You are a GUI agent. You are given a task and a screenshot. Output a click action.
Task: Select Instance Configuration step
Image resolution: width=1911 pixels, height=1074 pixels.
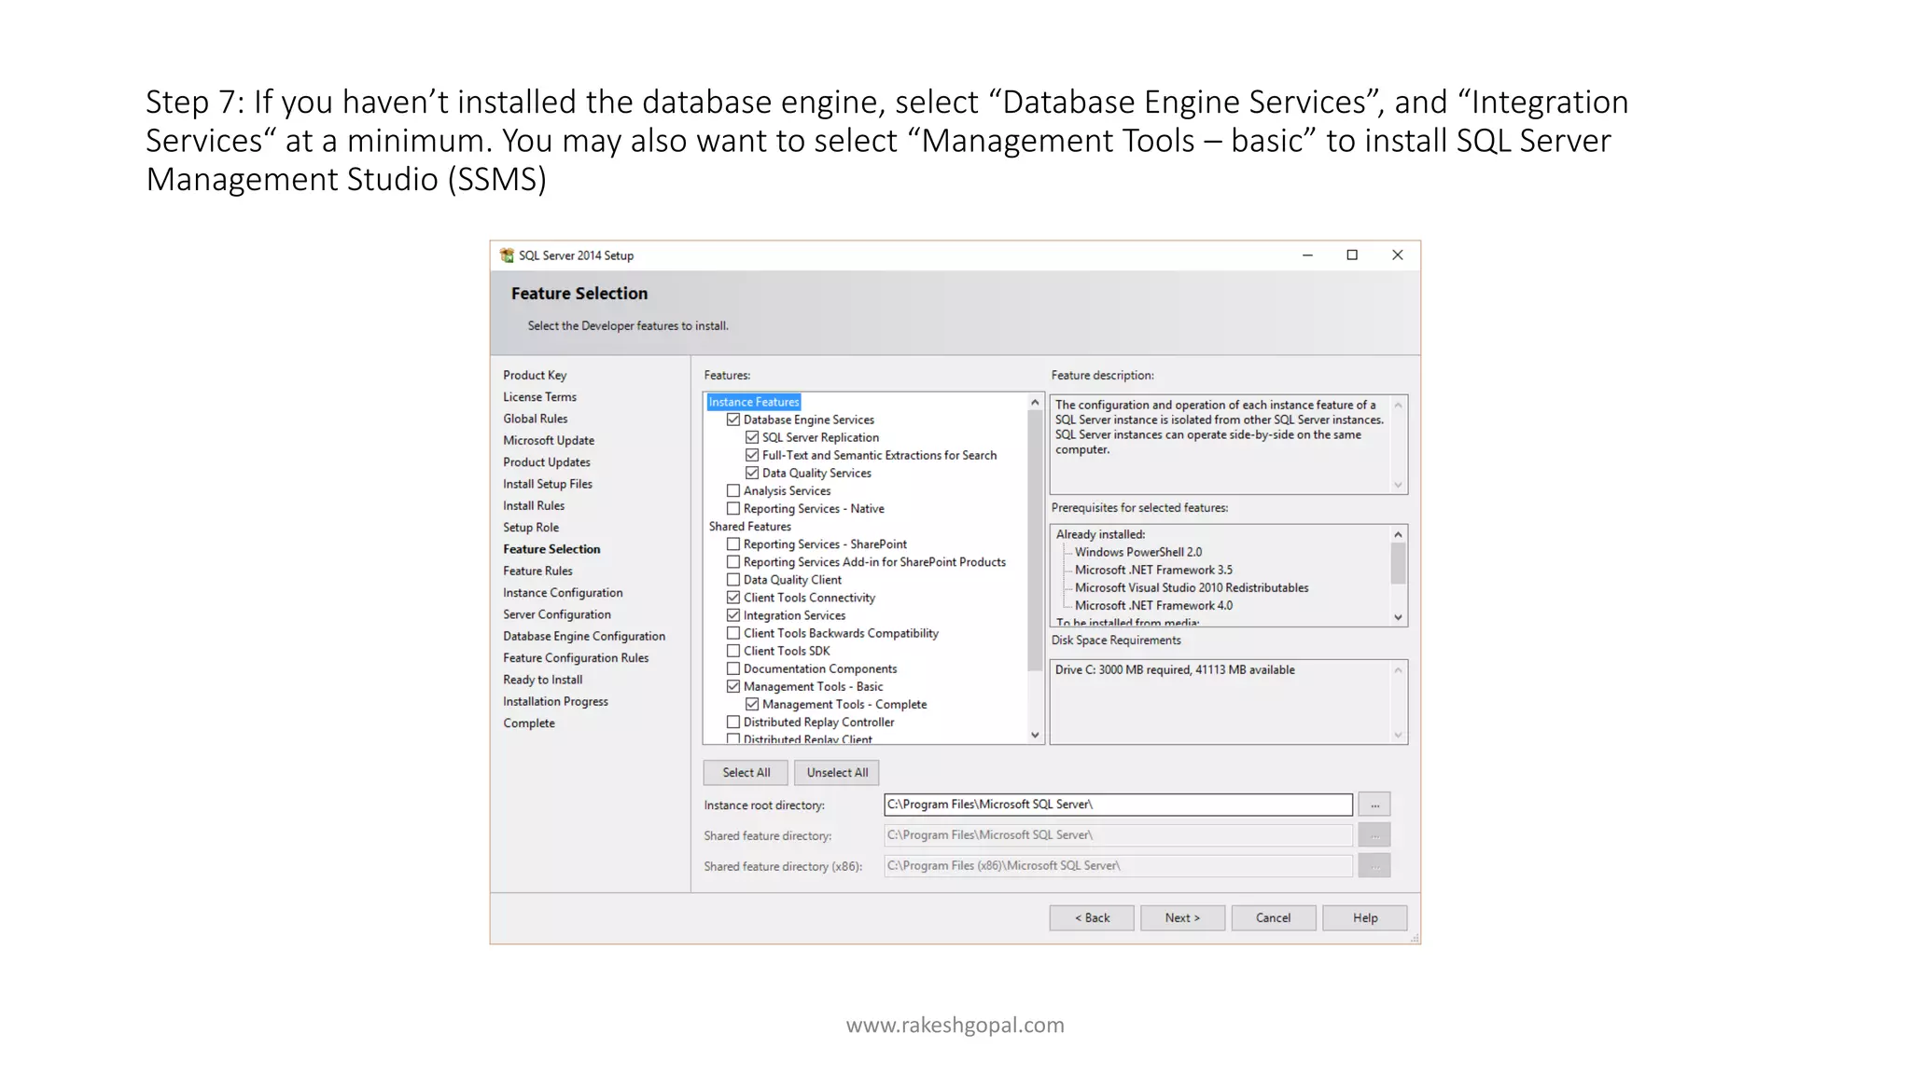click(563, 593)
